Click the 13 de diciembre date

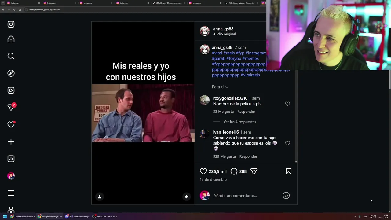213,180
